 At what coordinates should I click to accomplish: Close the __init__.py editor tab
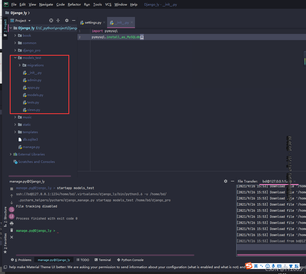(132, 23)
